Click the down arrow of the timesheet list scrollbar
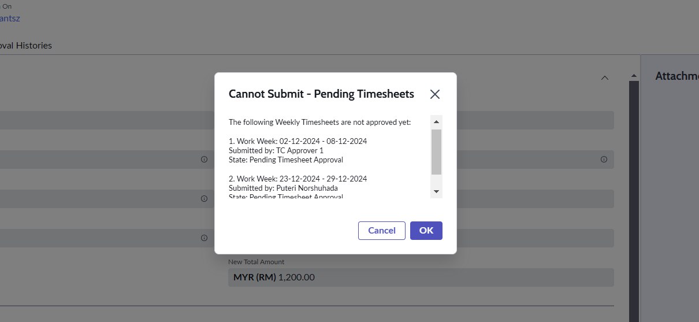The image size is (699, 322). click(437, 191)
